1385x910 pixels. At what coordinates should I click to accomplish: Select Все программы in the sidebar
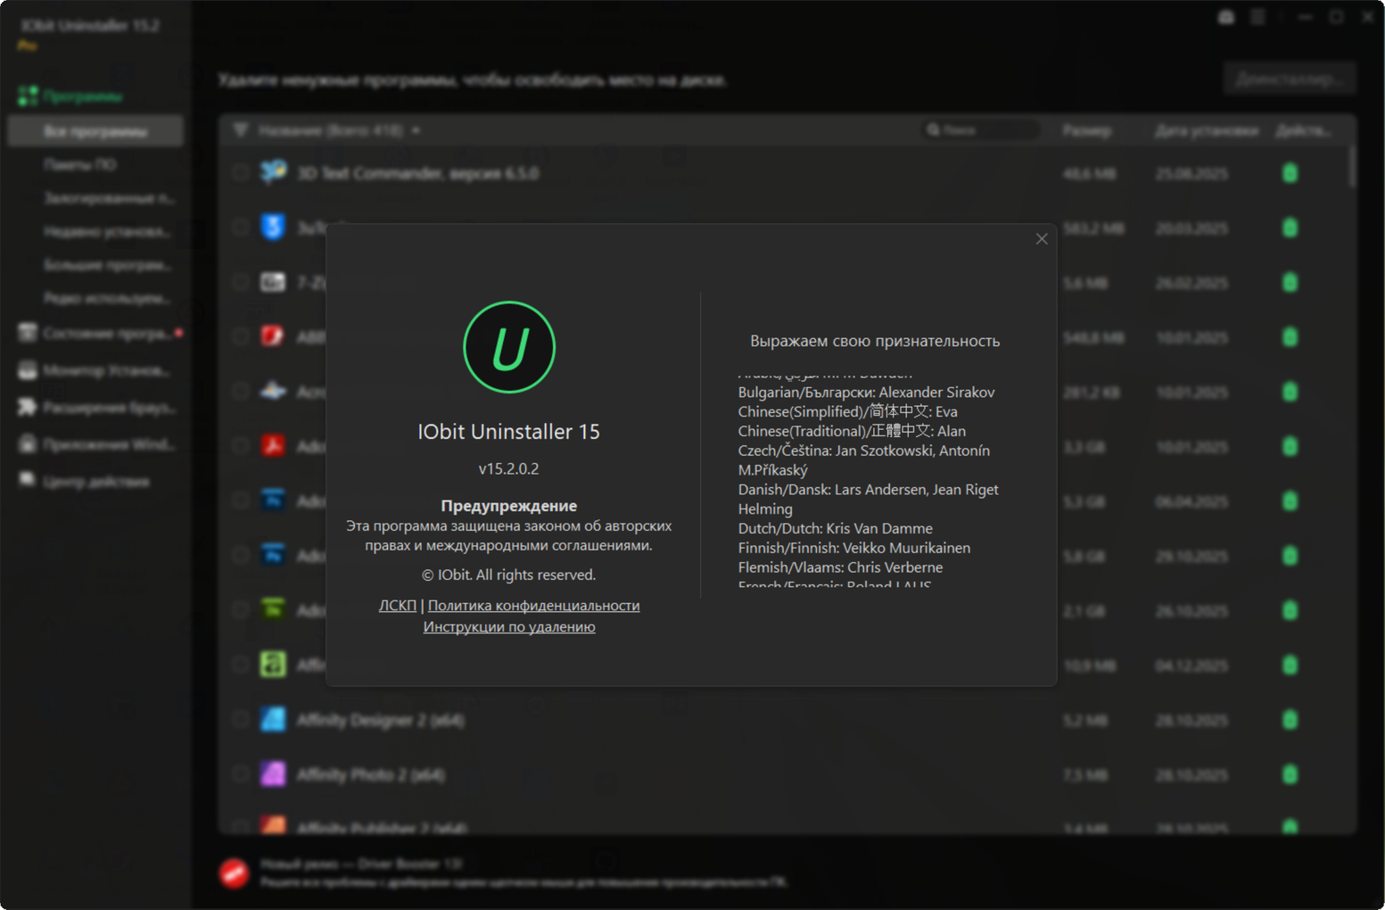click(95, 131)
